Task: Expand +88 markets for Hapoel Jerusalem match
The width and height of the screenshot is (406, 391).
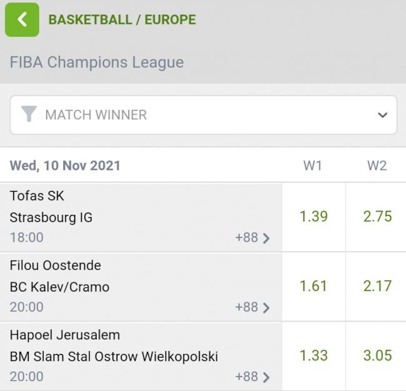Action: pos(252,376)
